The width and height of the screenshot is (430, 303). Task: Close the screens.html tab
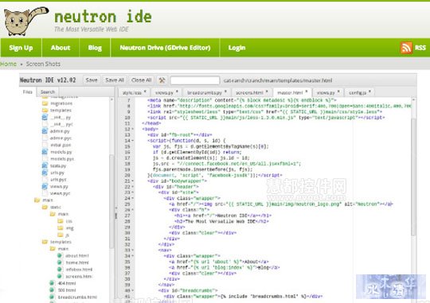pos(267,91)
